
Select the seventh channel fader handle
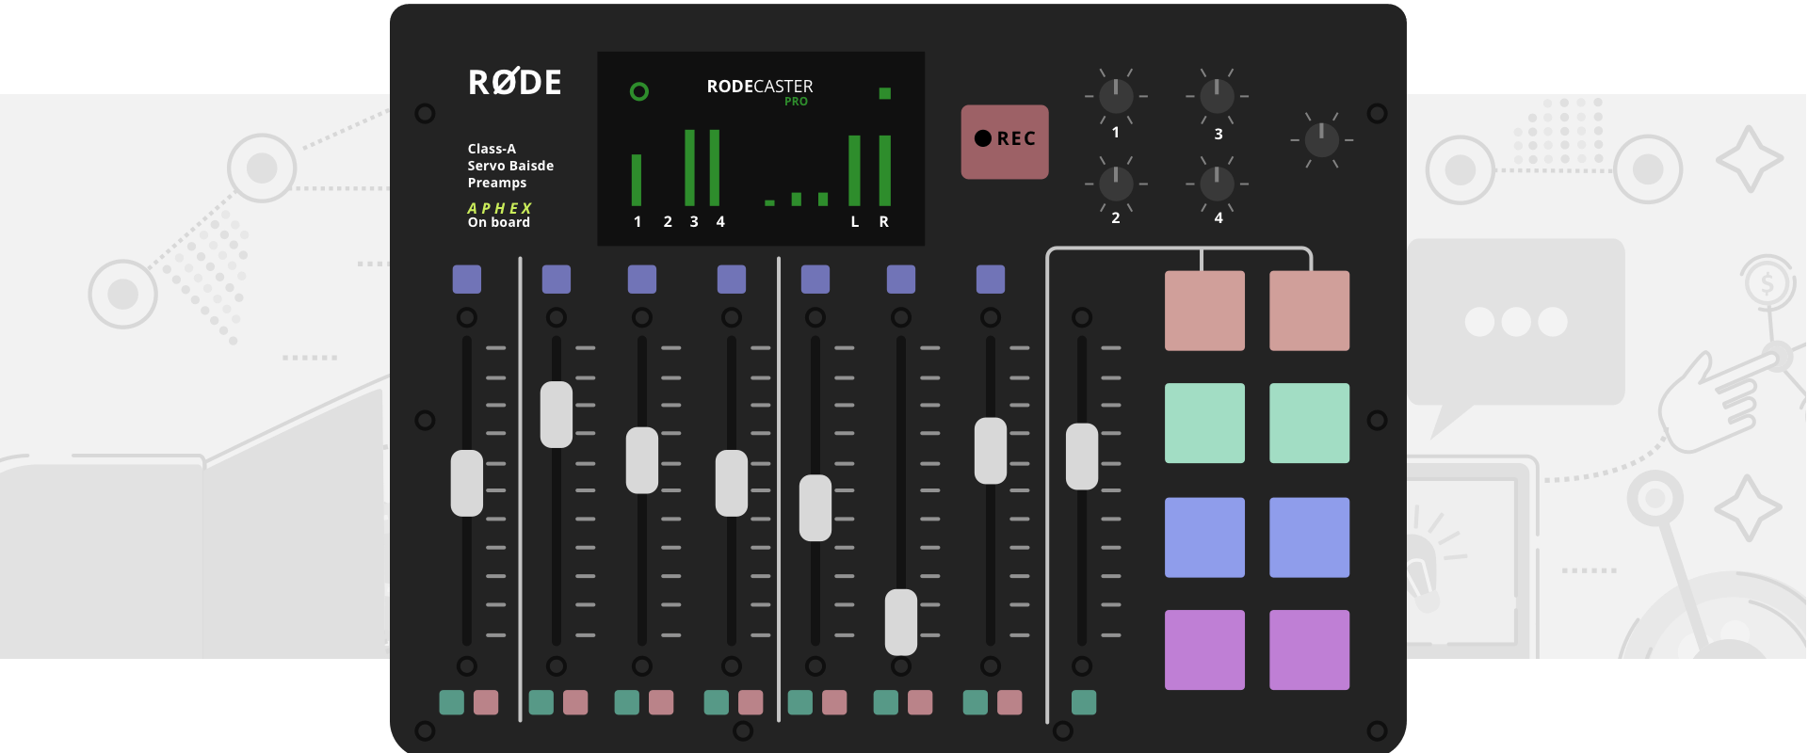click(x=991, y=451)
